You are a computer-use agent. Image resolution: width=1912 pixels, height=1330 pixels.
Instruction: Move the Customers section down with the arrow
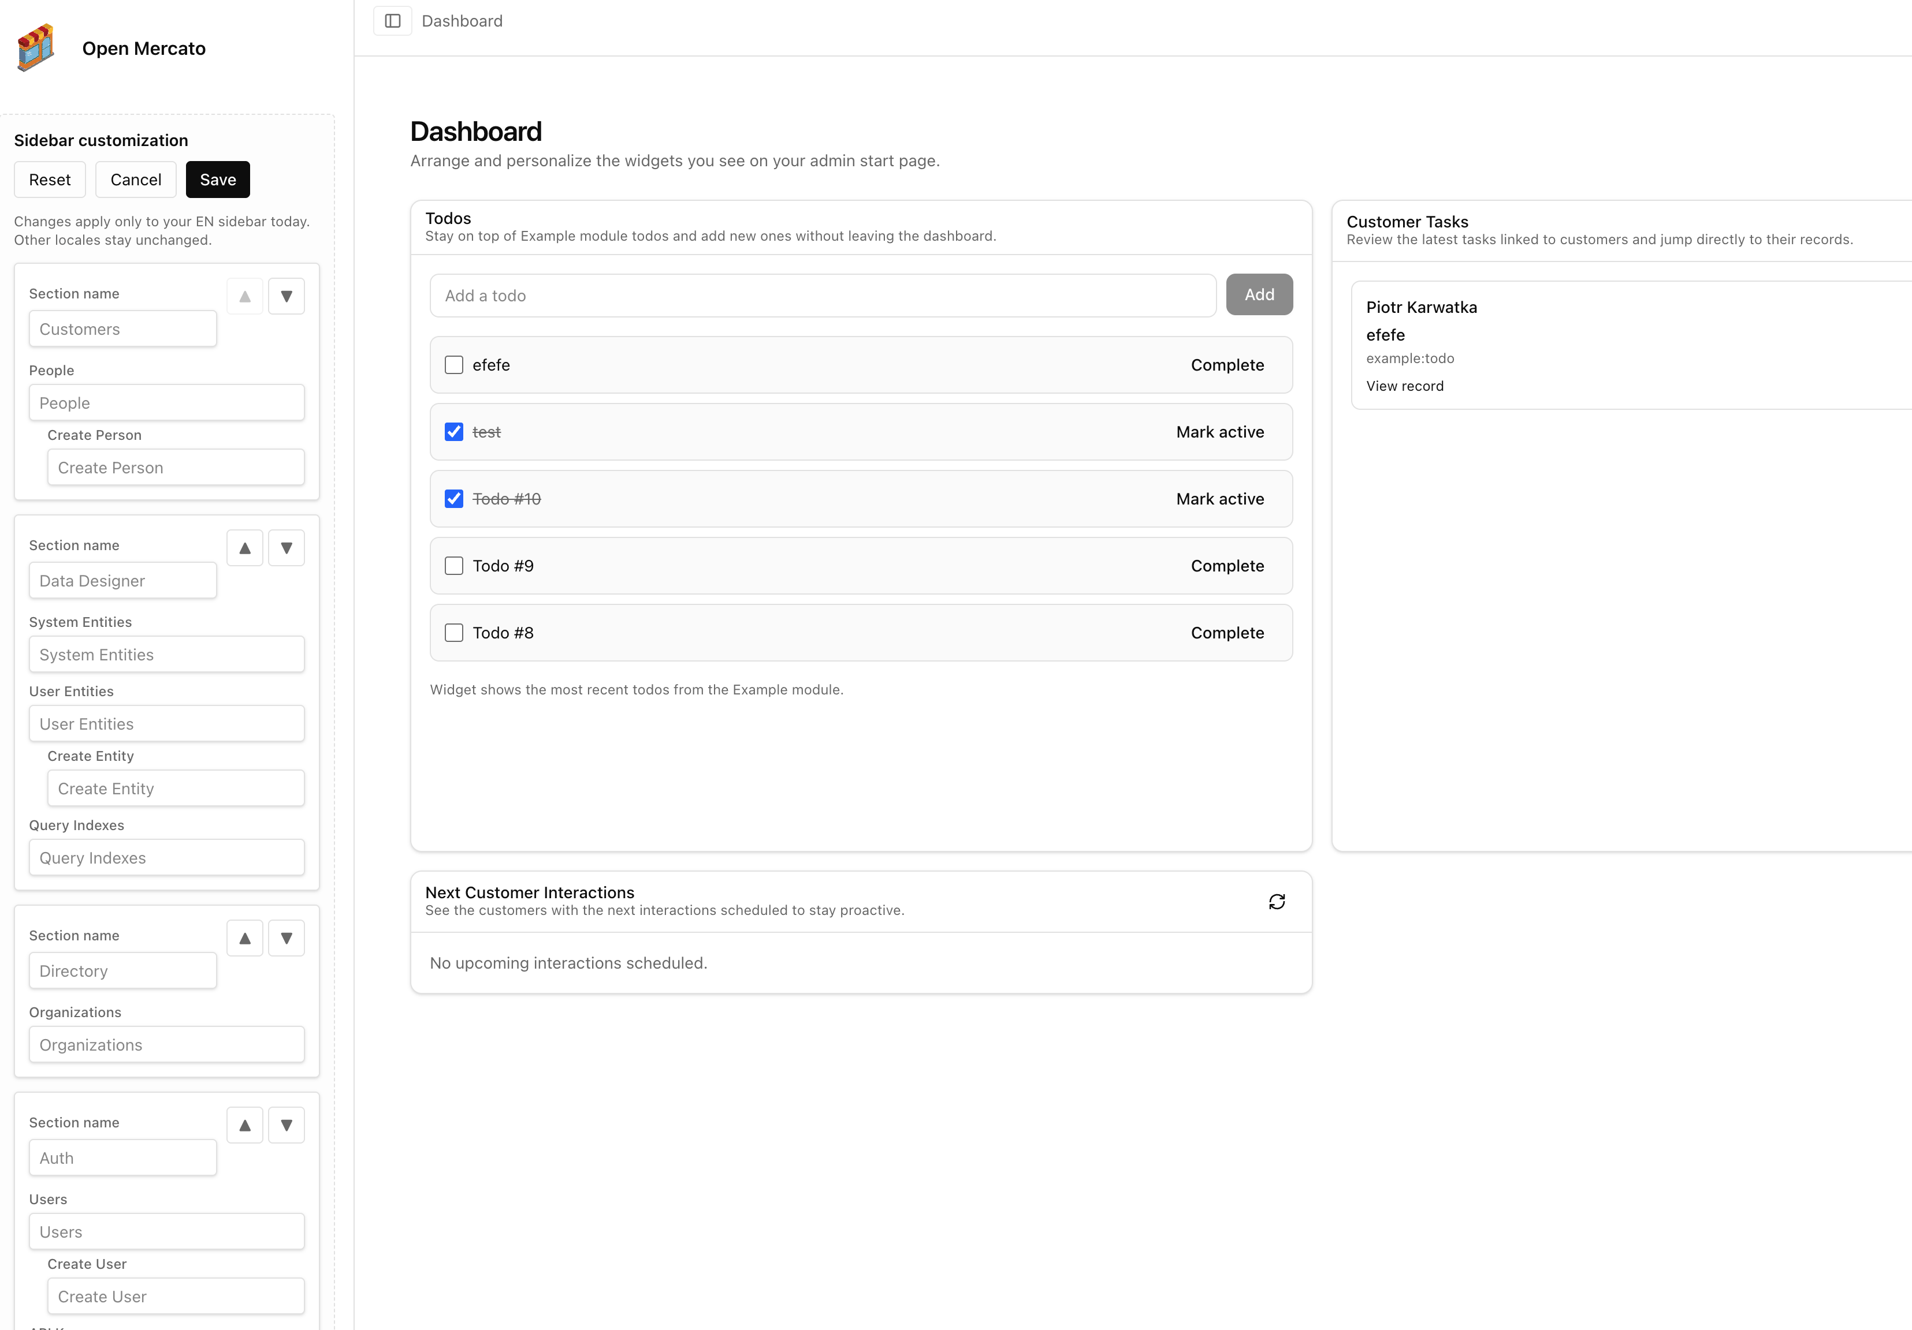285,296
